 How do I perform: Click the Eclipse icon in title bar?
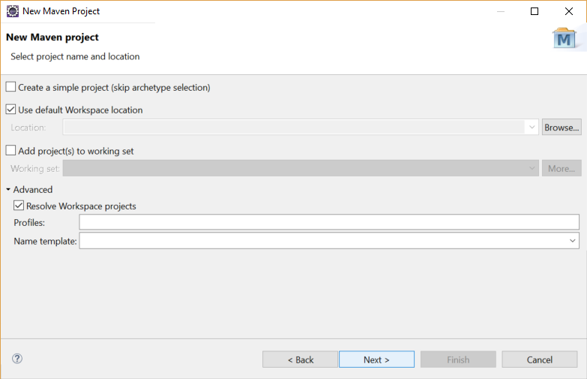[x=12, y=11]
